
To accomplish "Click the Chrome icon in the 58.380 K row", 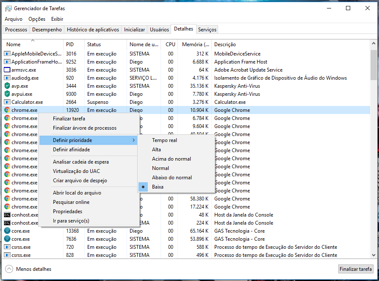I will pos(7,199).
